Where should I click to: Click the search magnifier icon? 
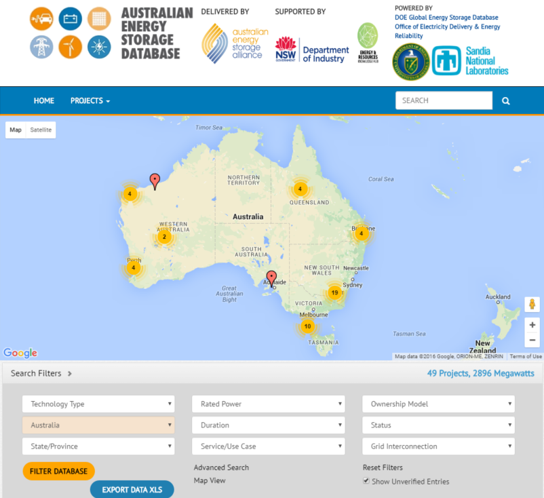click(x=506, y=101)
